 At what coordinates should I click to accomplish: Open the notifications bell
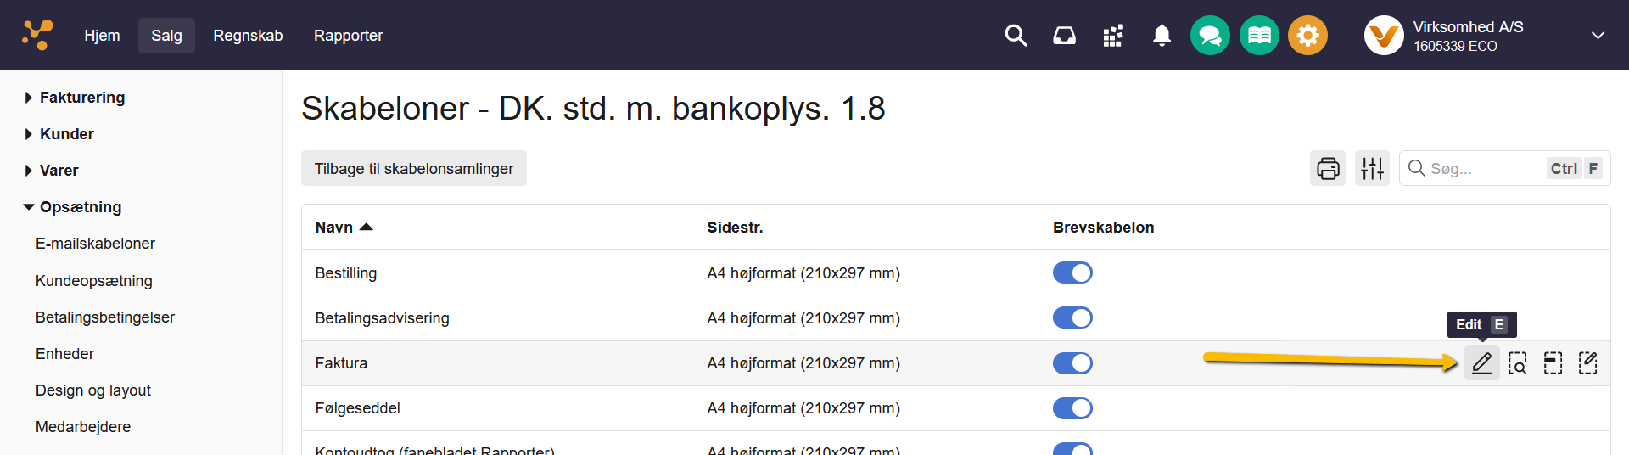click(1162, 36)
